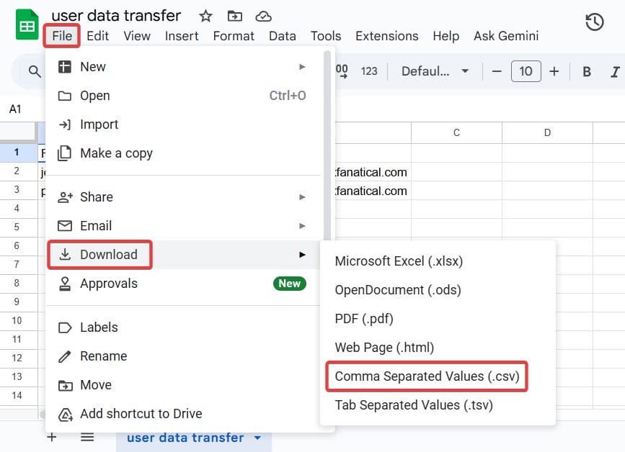625x452 pixels.
Task: Select Make a copy from the menu
Action: coord(115,153)
